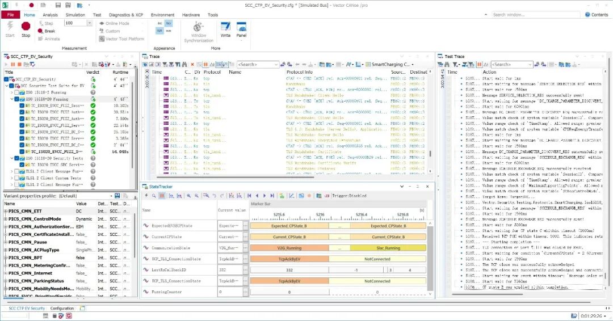Open the File menu
The height and width of the screenshot is (321, 613).
coord(10,15)
